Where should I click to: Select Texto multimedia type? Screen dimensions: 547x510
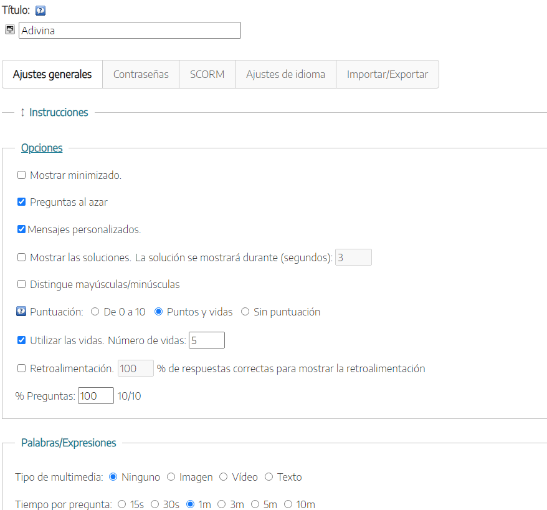click(269, 476)
